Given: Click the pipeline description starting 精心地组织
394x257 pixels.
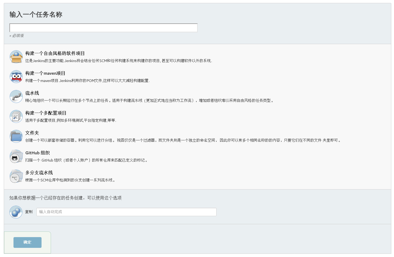Looking at the screenshot, I should [x=150, y=101].
